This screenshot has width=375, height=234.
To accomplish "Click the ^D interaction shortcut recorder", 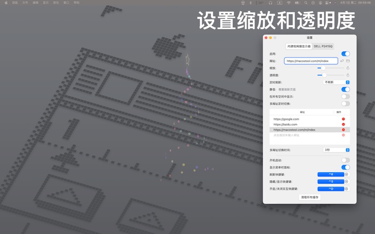I will coord(330,189).
